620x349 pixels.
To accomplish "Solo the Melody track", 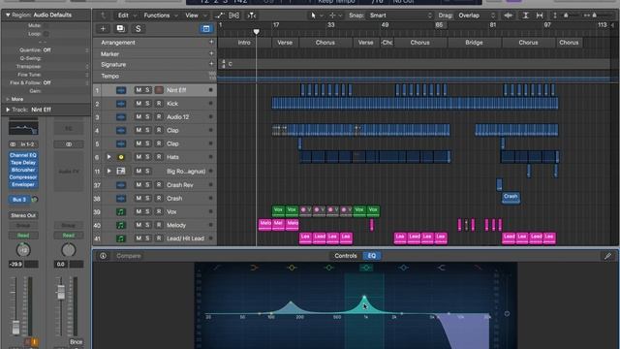I will (147, 225).
